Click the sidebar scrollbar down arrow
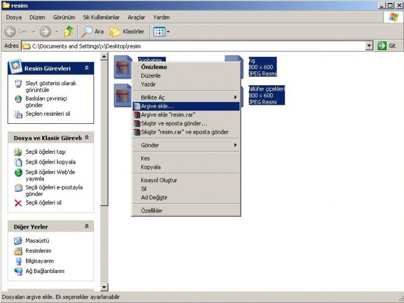The width and height of the screenshot is (404, 303). pyautogui.click(x=104, y=287)
